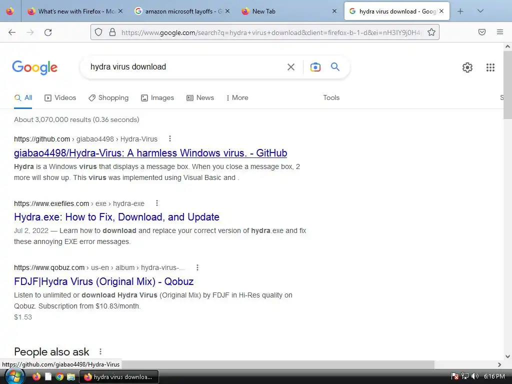Open the volume speaker tray icon
512x384 pixels.
pos(475,376)
